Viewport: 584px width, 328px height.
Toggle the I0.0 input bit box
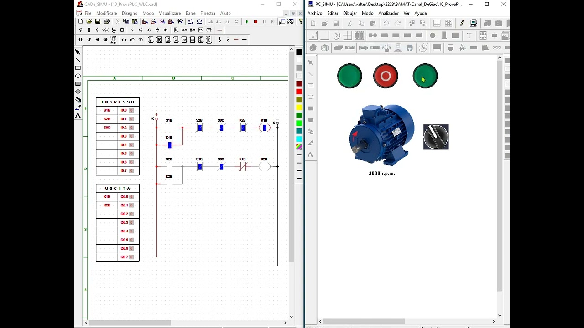point(131,110)
